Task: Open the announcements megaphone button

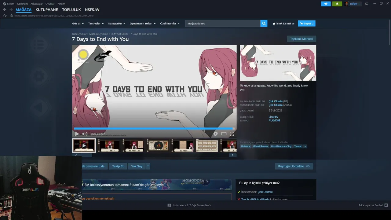Action: click(x=326, y=4)
